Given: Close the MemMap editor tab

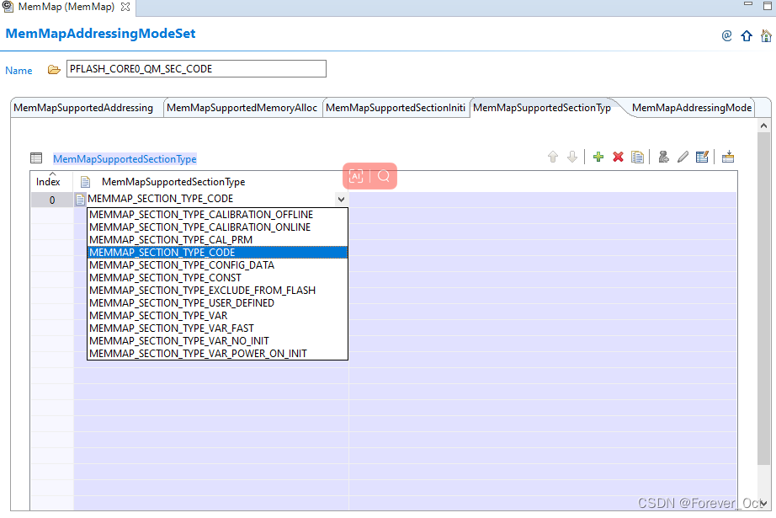Looking at the screenshot, I should tap(125, 7).
